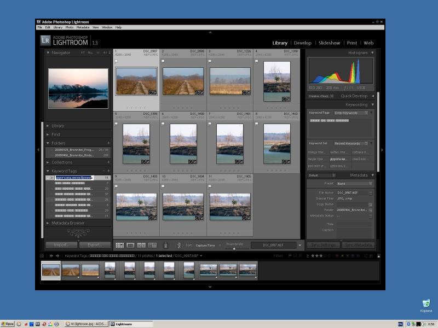Remove keyword tag with minus icon
Screen dimensions: 438x328
pos(103,171)
